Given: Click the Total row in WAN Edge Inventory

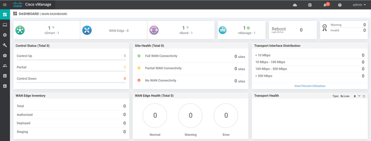Looking at the screenshot, I should click(x=71, y=106).
